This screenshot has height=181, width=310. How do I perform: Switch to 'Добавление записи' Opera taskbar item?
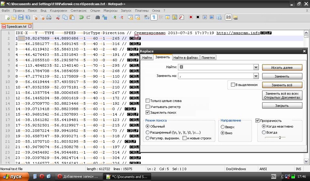click(78, 177)
